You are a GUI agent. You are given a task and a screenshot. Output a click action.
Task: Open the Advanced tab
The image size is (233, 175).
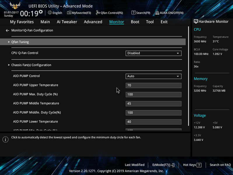[93, 22]
